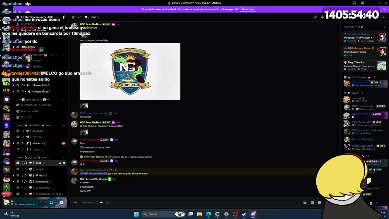Collapse the ARMANDO channel category
This screenshot has height=219, width=389.
(x=36, y=125)
